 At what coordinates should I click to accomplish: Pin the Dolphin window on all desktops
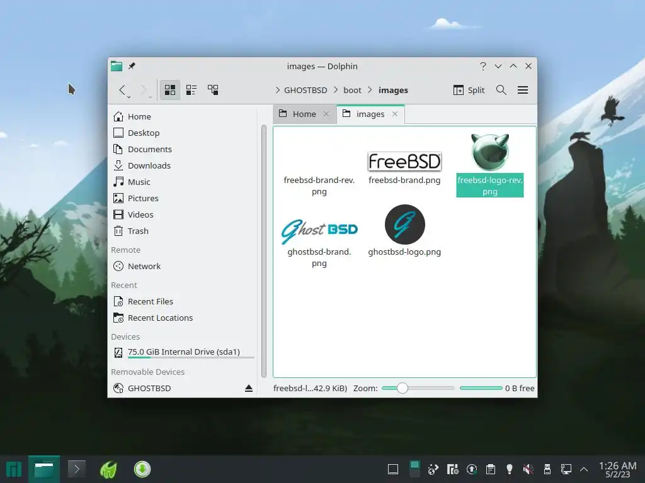(x=132, y=66)
